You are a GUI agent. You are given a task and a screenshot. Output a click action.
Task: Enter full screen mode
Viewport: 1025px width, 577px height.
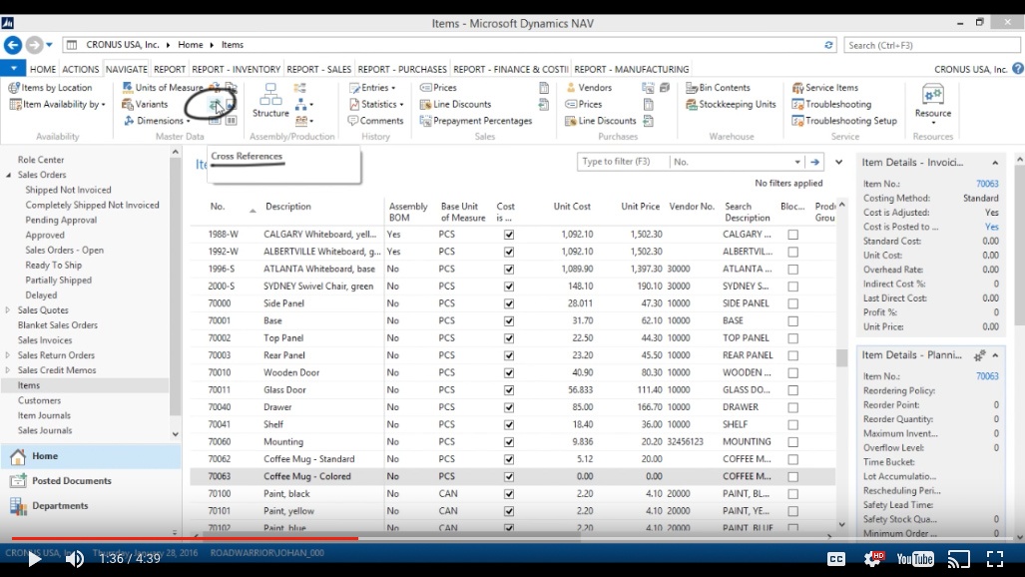click(995, 559)
